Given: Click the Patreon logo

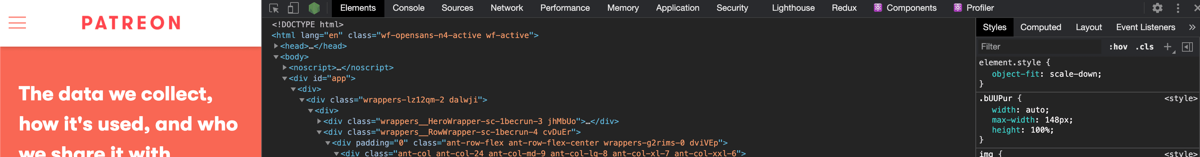Looking at the screenshot, I should click(131, 23).
